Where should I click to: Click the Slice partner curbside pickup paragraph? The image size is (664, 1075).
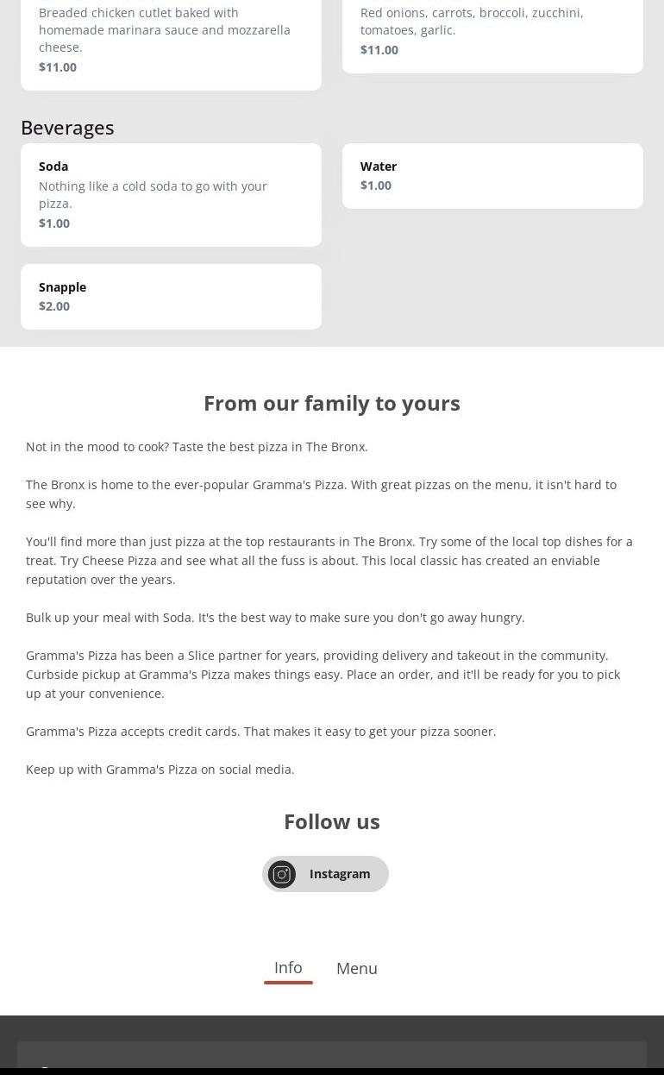click(323, 675)
